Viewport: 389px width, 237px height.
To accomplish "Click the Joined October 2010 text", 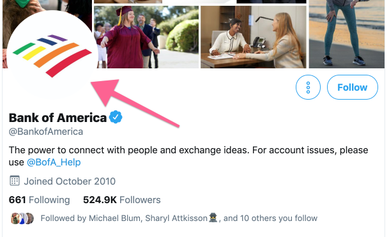I will point(70,181).
